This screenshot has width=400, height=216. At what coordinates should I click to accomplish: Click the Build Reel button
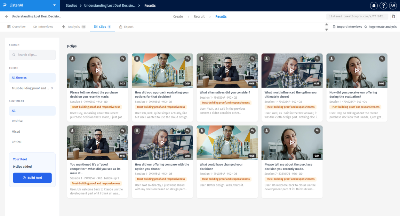[x=32, y=178]
